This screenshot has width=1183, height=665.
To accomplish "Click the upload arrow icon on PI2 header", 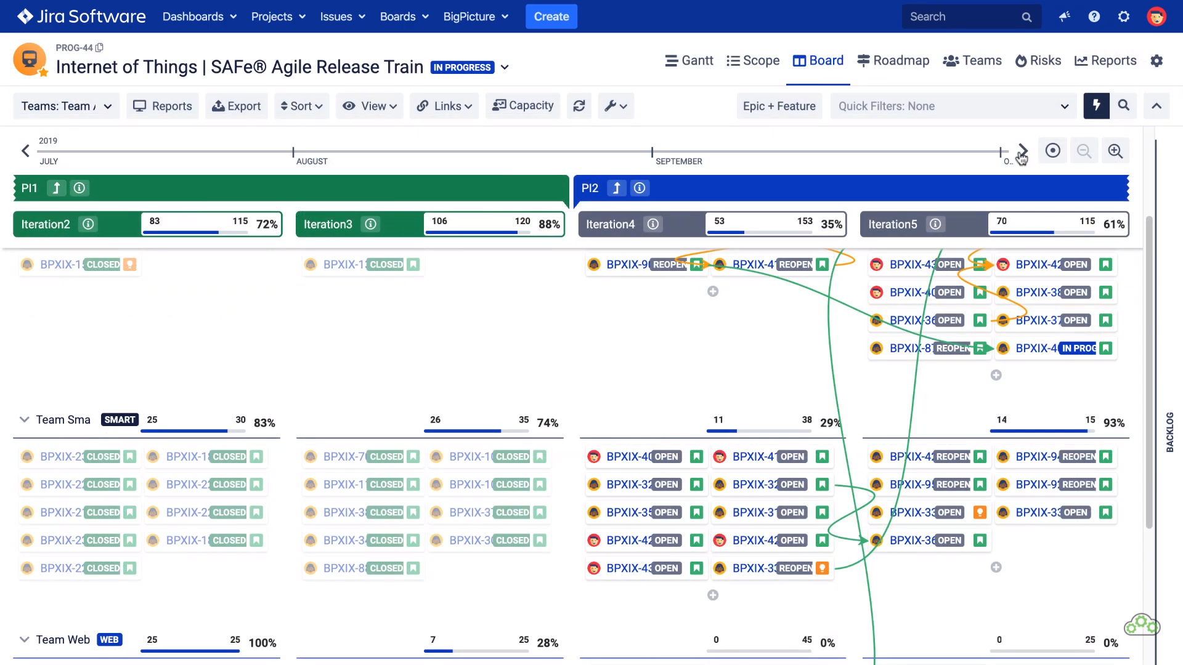I will coord(616,188).
